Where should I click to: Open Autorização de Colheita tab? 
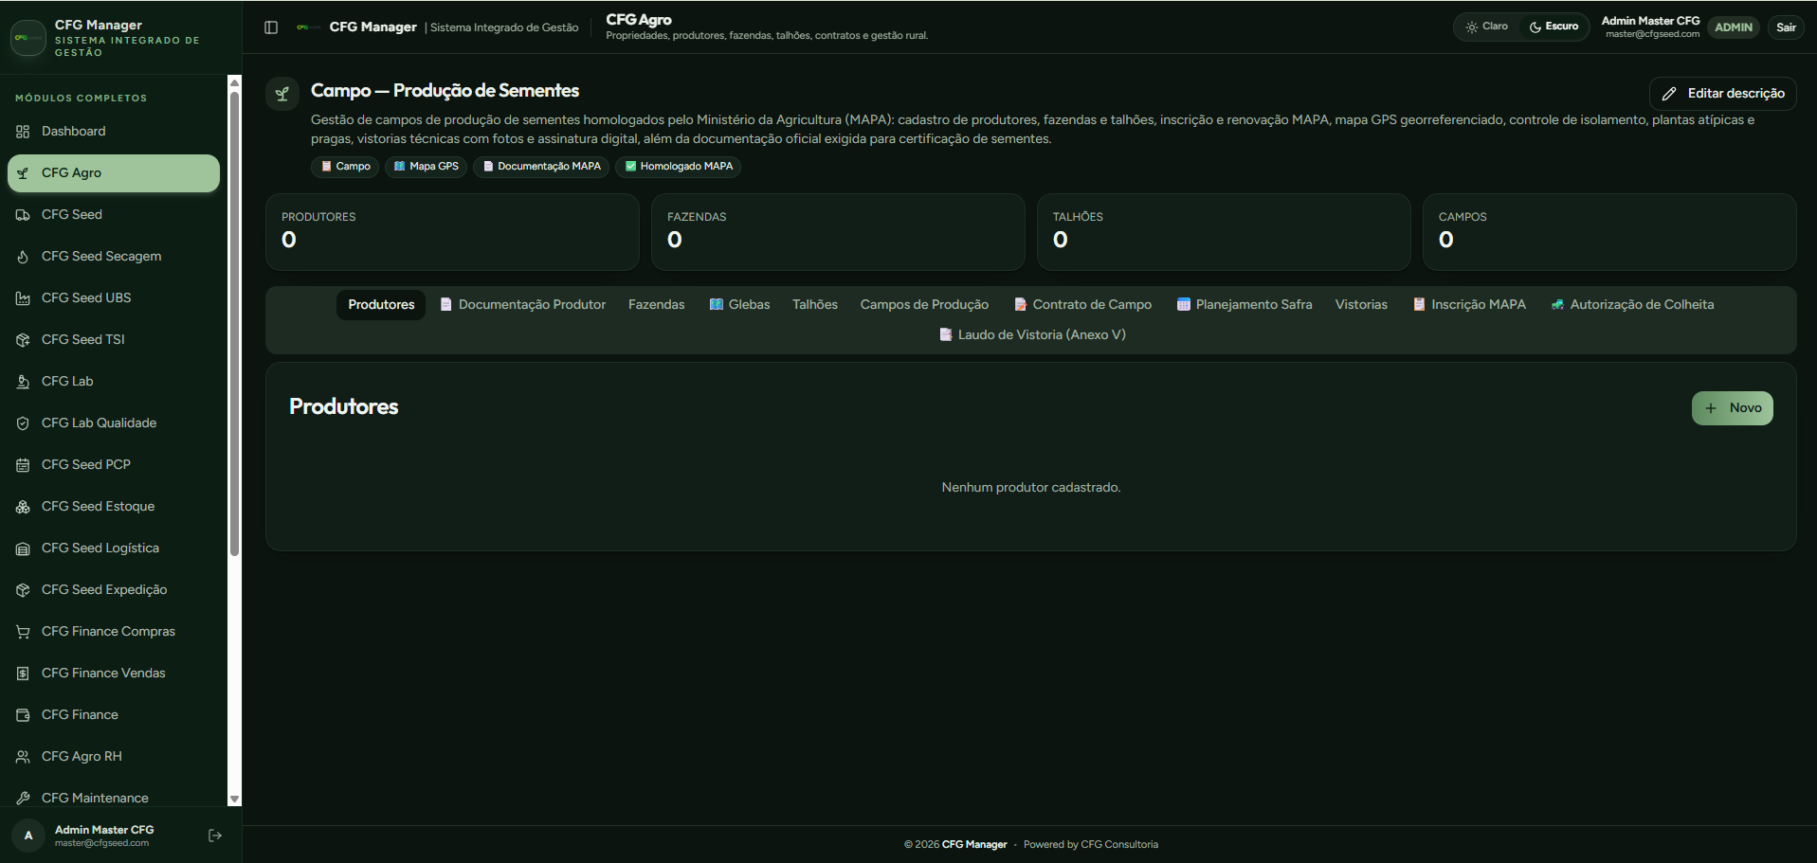1632,304
